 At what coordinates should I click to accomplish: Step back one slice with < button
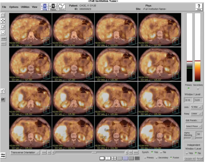click(x=53, y=152)
